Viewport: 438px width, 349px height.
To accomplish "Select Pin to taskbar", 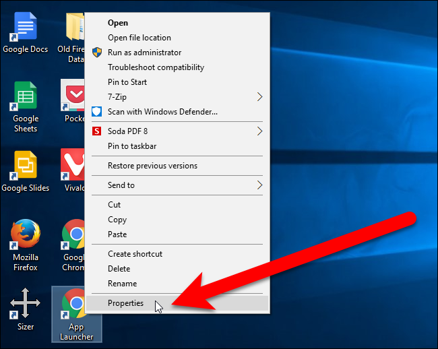I will [x=177, y=146].
